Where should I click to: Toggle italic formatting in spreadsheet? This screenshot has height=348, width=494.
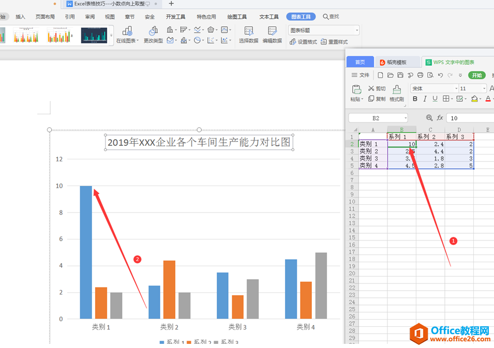[x=425, y=99]
